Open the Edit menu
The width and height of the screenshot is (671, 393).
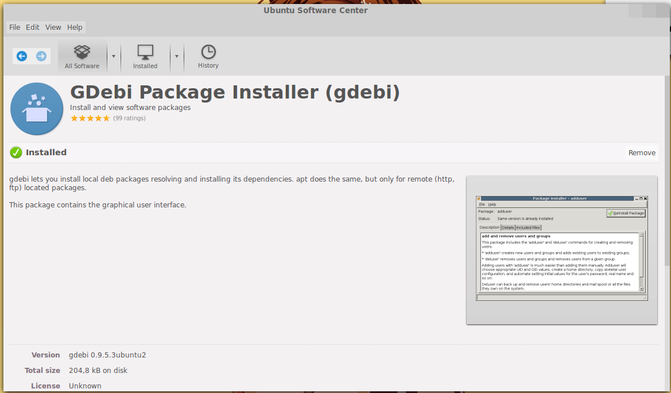tap(32, 27)
